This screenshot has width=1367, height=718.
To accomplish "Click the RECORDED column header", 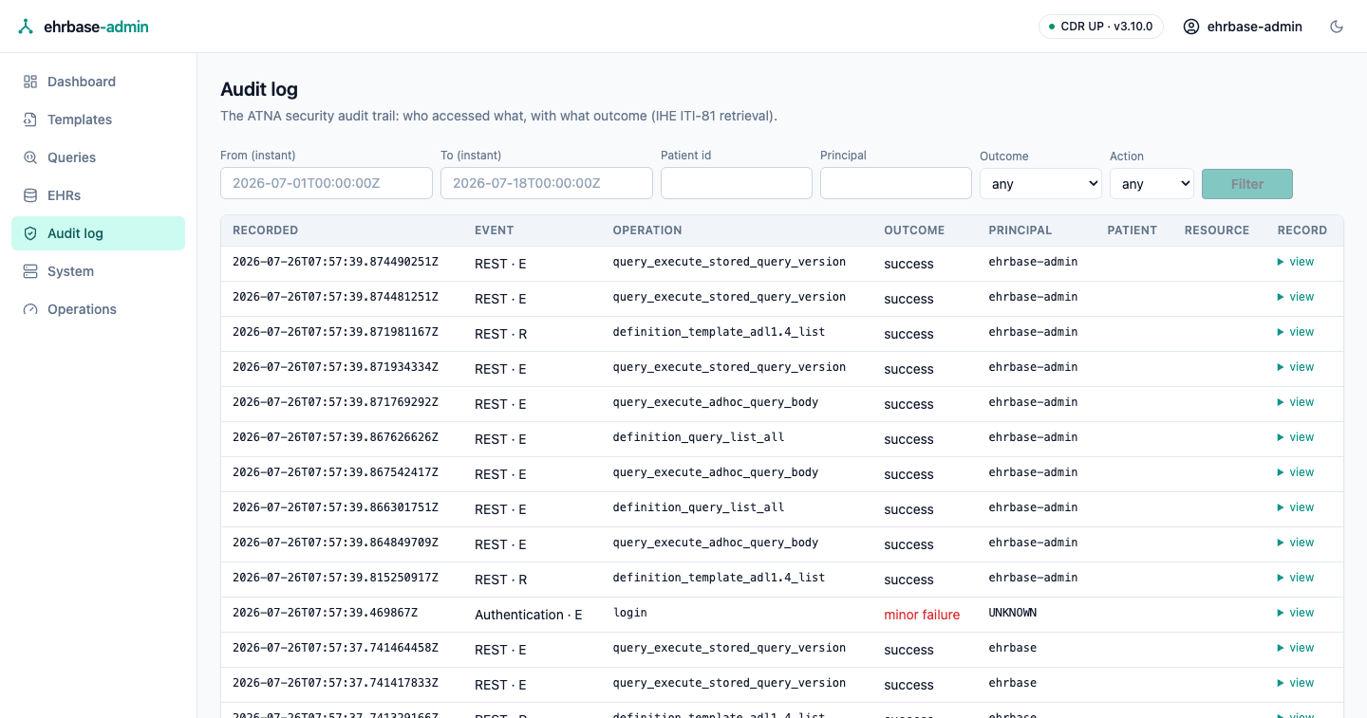I will pyautogui.click(x=266, y=230).
